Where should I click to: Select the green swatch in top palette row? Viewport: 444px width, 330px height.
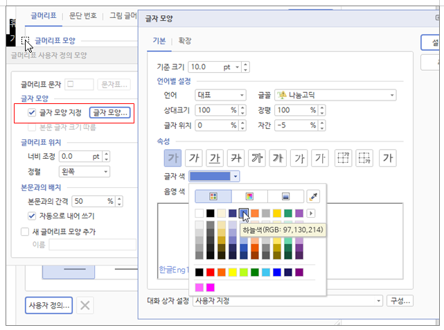tap(288, 214)
